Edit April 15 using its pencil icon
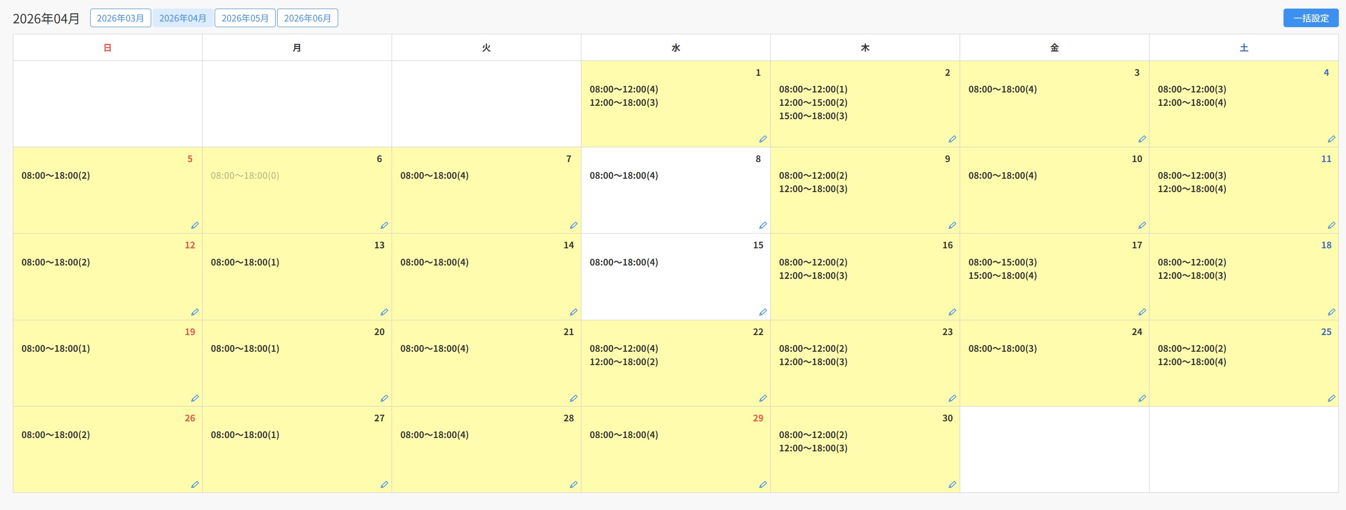This screenshot has height=510, width=1346. pos(762,312)
